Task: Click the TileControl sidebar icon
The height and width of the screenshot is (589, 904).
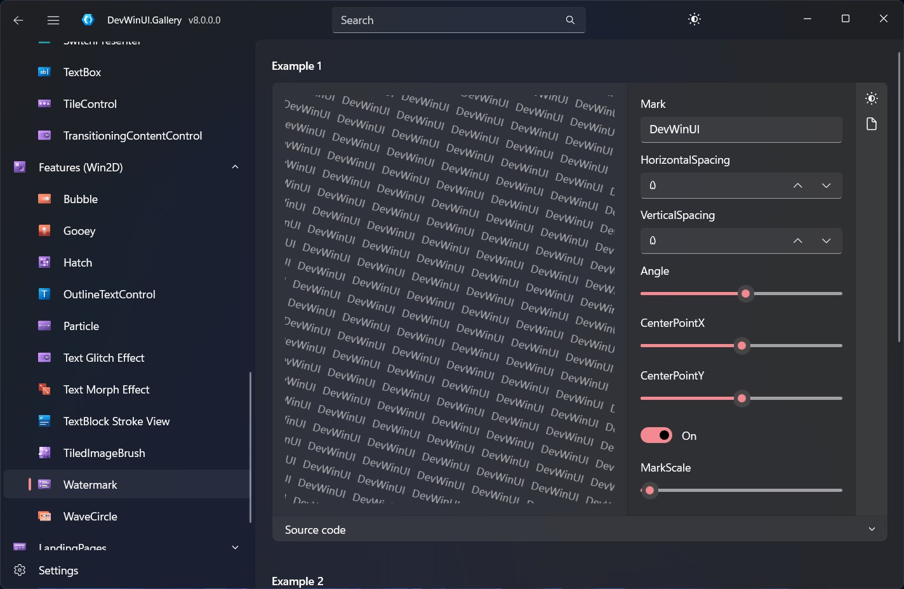Action: tap(44, 104)
